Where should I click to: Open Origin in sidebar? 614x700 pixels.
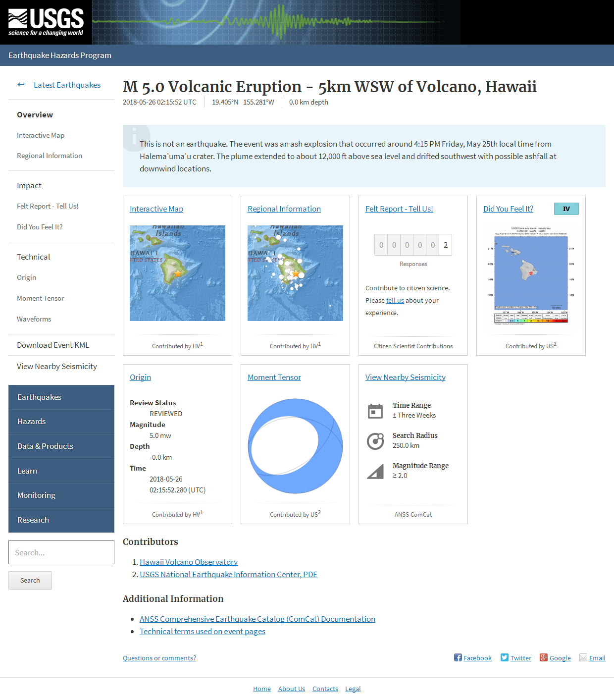(x=26, y=277)
